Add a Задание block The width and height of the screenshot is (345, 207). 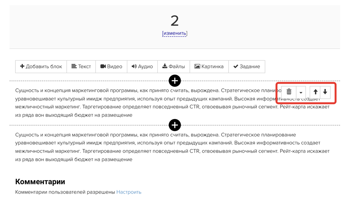coord(247,67)
